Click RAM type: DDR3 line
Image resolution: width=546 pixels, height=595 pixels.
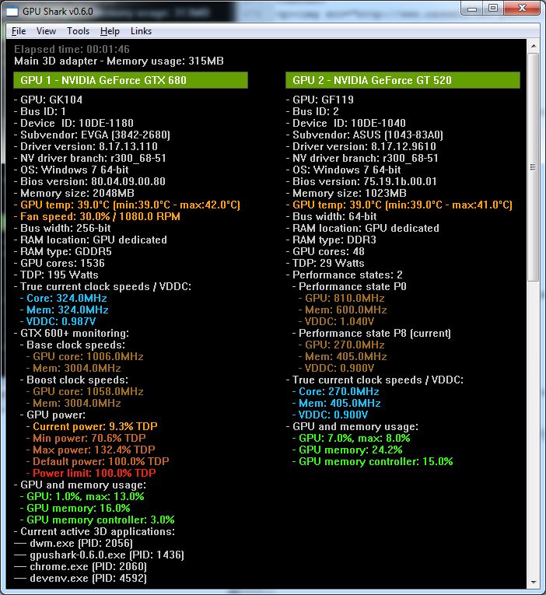point(331,240)
